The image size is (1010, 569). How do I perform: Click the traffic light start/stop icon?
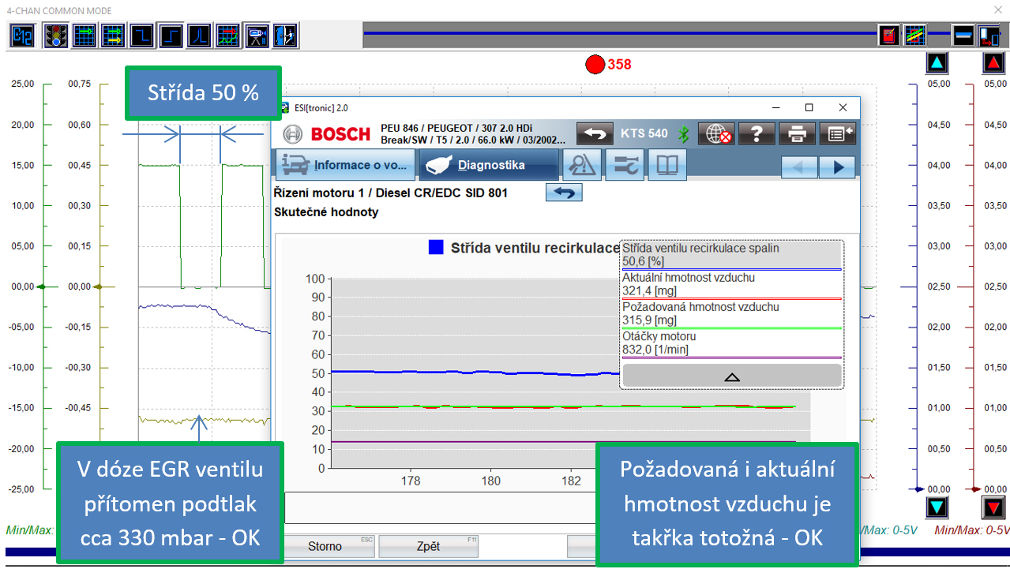click(55, 36)
